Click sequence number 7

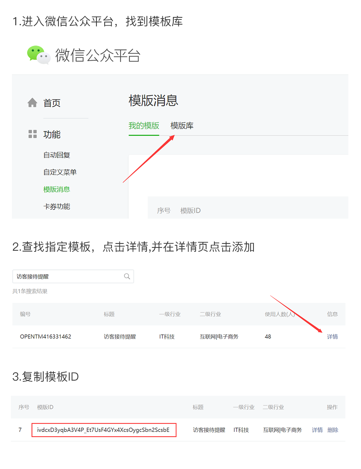point(20,430)
